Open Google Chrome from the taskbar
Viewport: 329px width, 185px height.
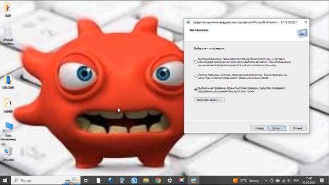pyautogui.click(x=158, y=180)
